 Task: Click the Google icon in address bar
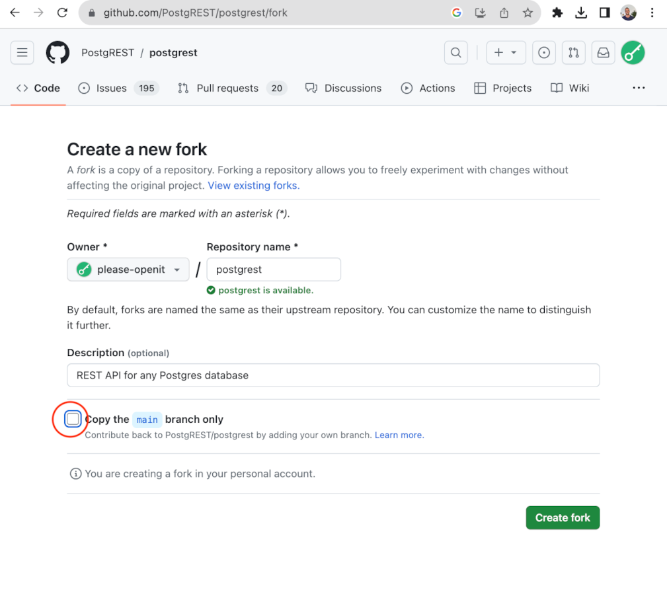pyautogui.click(x=456, y=13)
